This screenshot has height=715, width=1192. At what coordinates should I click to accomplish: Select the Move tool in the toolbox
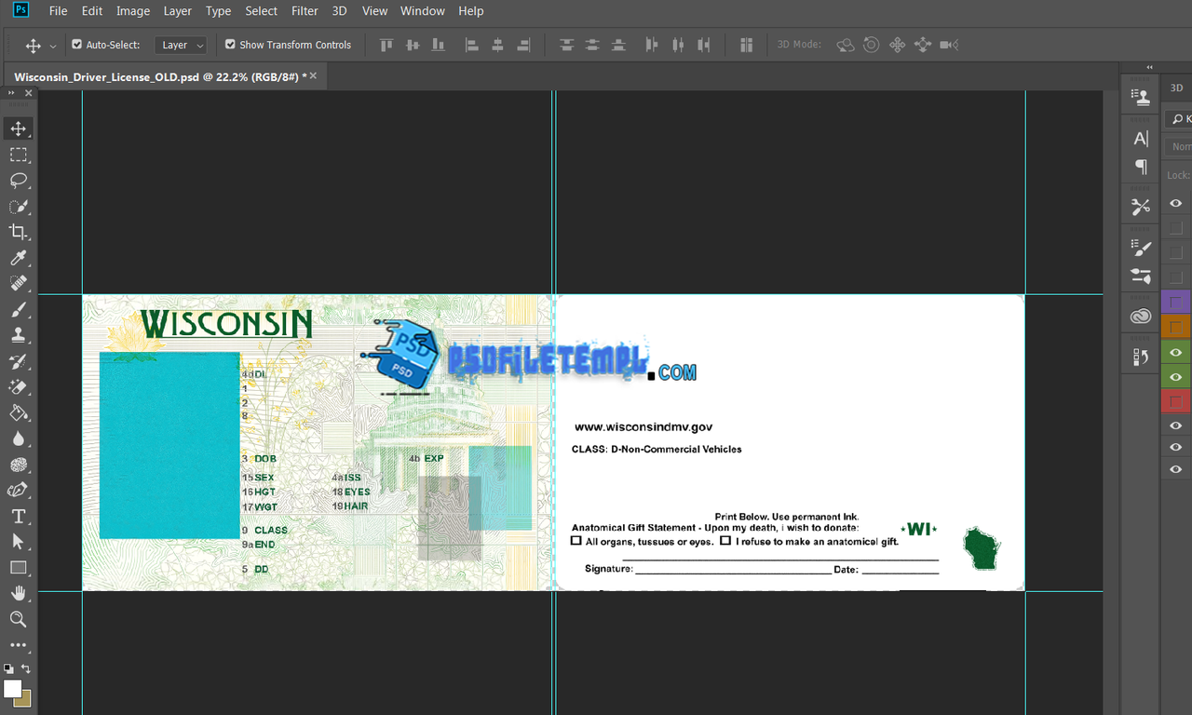point(19,128)
